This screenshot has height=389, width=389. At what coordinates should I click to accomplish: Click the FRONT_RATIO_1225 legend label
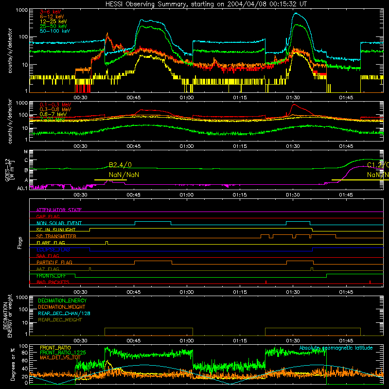pos(63,353)
